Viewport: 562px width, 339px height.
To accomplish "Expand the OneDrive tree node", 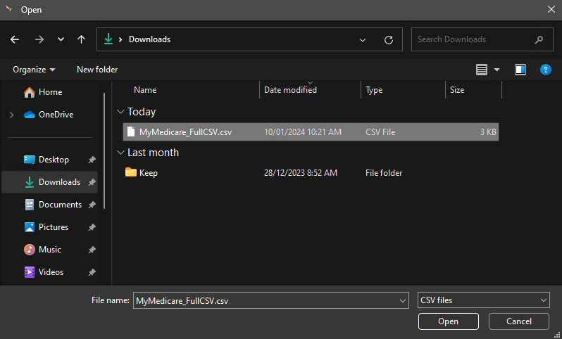I will (11, 115).
